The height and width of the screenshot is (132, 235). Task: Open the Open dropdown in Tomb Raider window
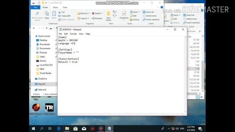[175, 15]
